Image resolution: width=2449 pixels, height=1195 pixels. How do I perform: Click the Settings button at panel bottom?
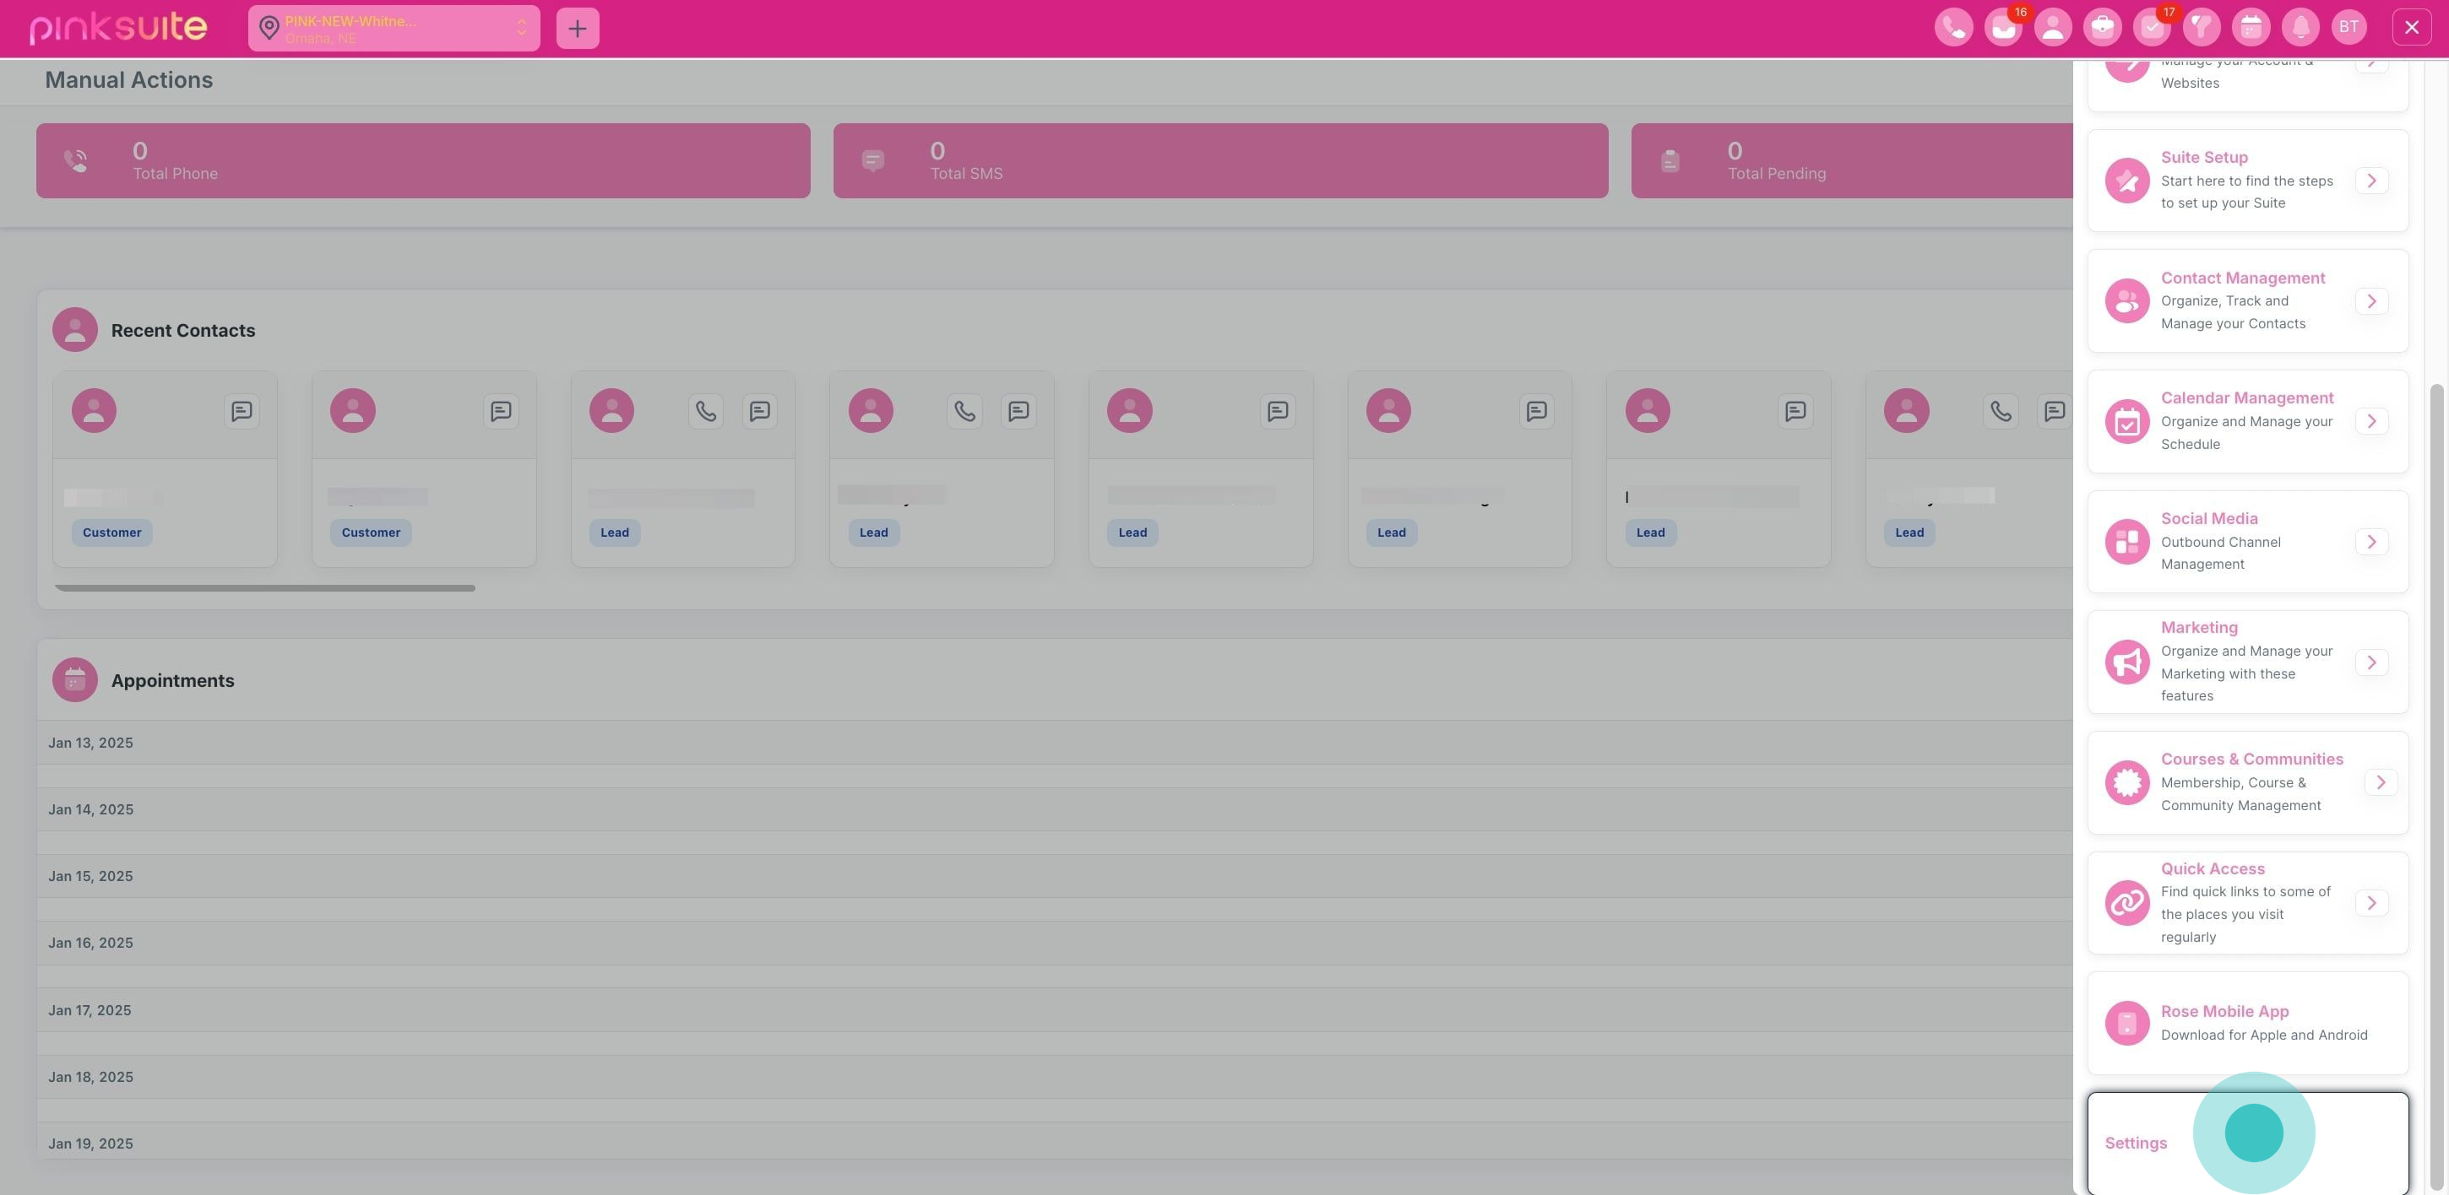tap(2135, 1143)
